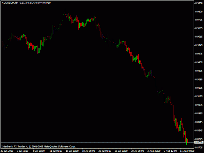204x153 pixels.
Task: Click the OHLC values 0.8773 0.8776 0.8744 0.8750
Action: (x=35, y=3)
